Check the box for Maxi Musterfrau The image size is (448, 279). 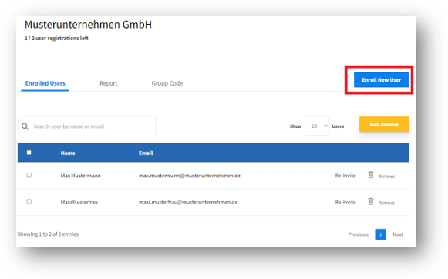click(x=29, y=202)
